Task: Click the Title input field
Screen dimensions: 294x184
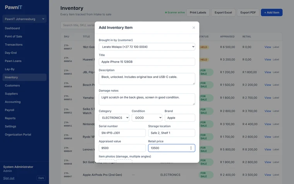Action: click(147, 62)
